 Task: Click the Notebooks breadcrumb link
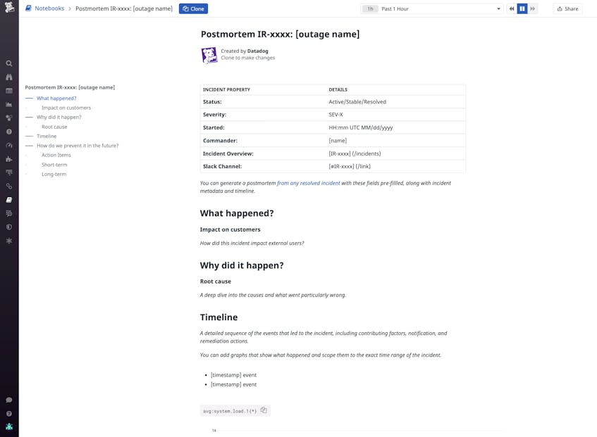49,8
